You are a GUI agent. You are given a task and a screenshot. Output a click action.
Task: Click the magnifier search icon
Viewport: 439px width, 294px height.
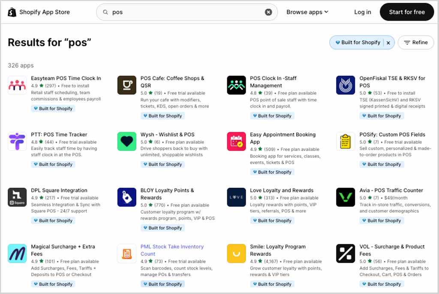point(105,12)
